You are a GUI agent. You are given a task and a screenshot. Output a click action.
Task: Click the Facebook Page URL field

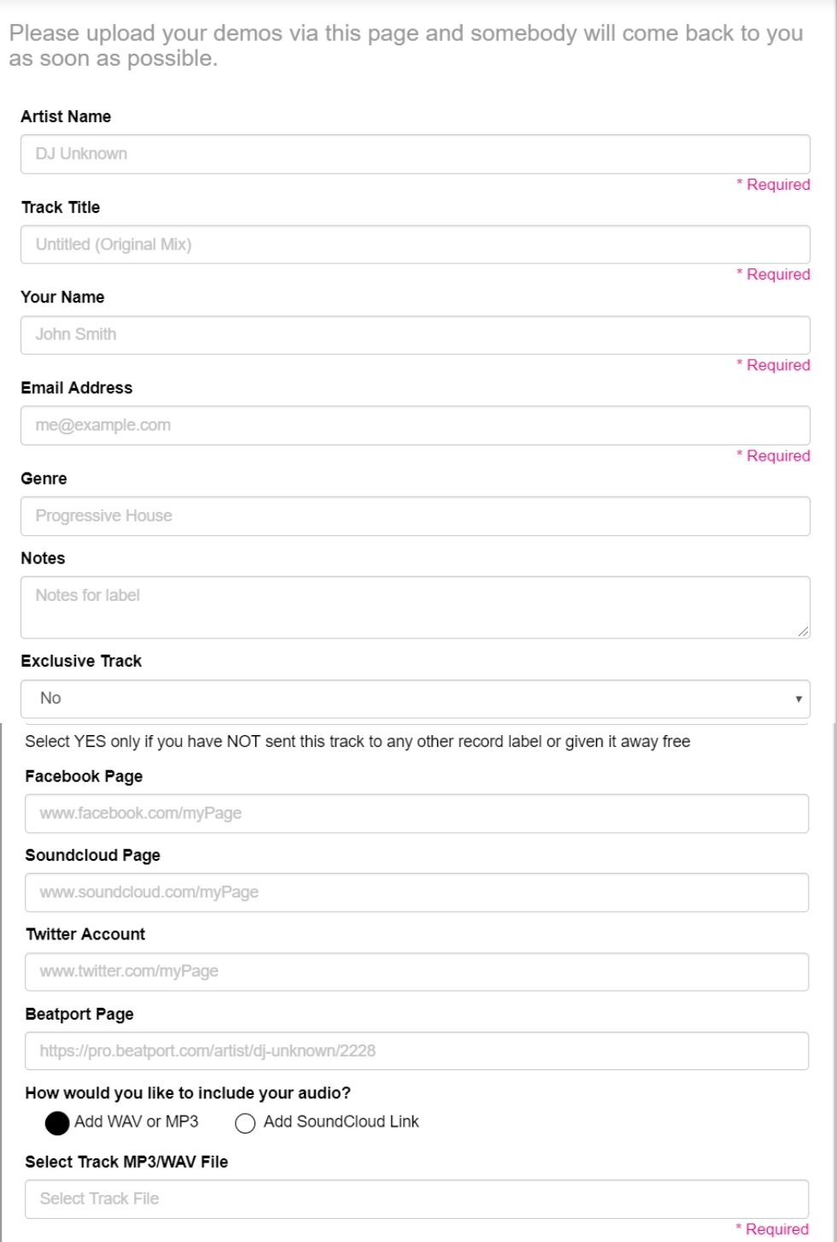[x=417, y=814]
